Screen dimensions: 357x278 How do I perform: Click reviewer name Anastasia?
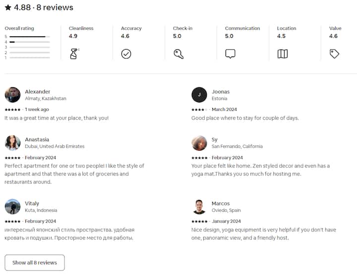[37, 140]
